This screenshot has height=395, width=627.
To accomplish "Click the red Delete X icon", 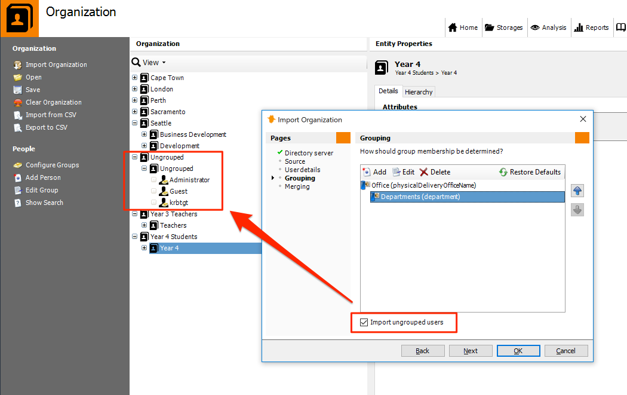I will [x=423, y=172].
